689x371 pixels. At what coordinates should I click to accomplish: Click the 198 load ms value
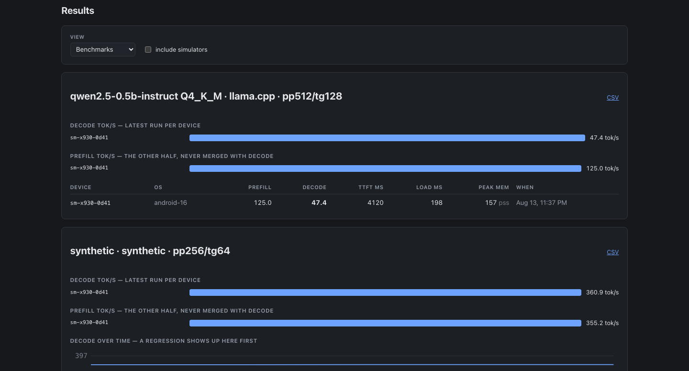[x=437, y=203]
